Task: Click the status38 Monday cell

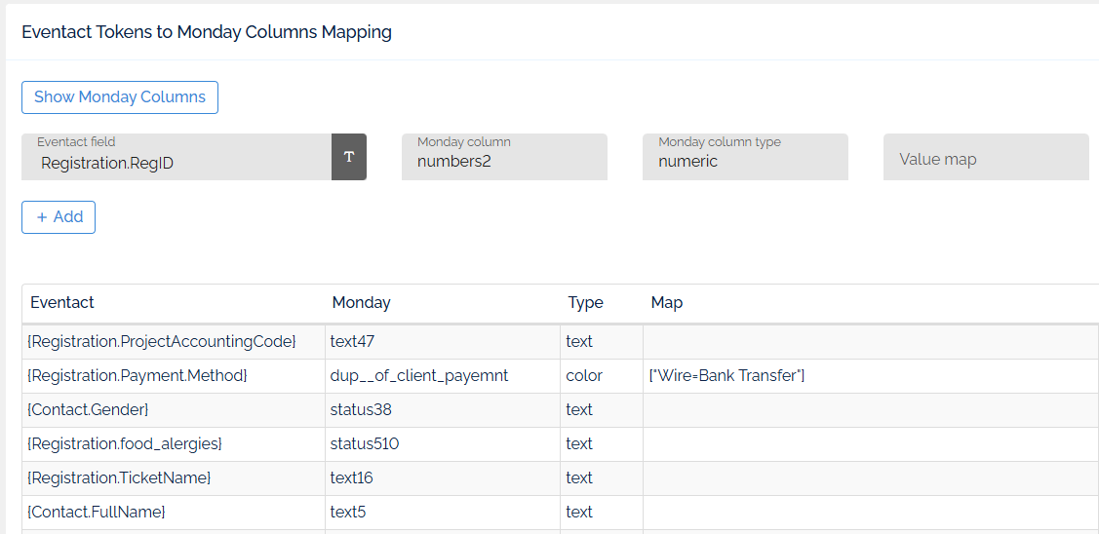Action: tap(443, 410)
